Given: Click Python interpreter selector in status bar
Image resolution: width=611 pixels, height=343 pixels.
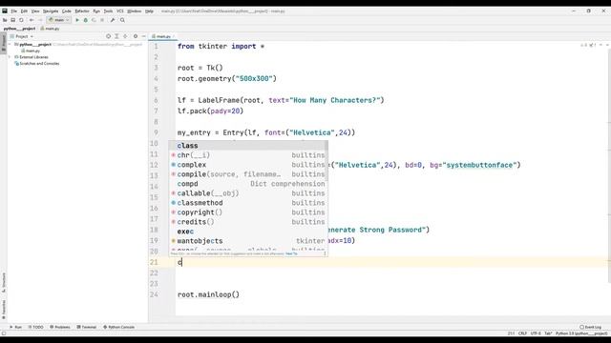Looking at the screenshot, I should click(581, 333).
